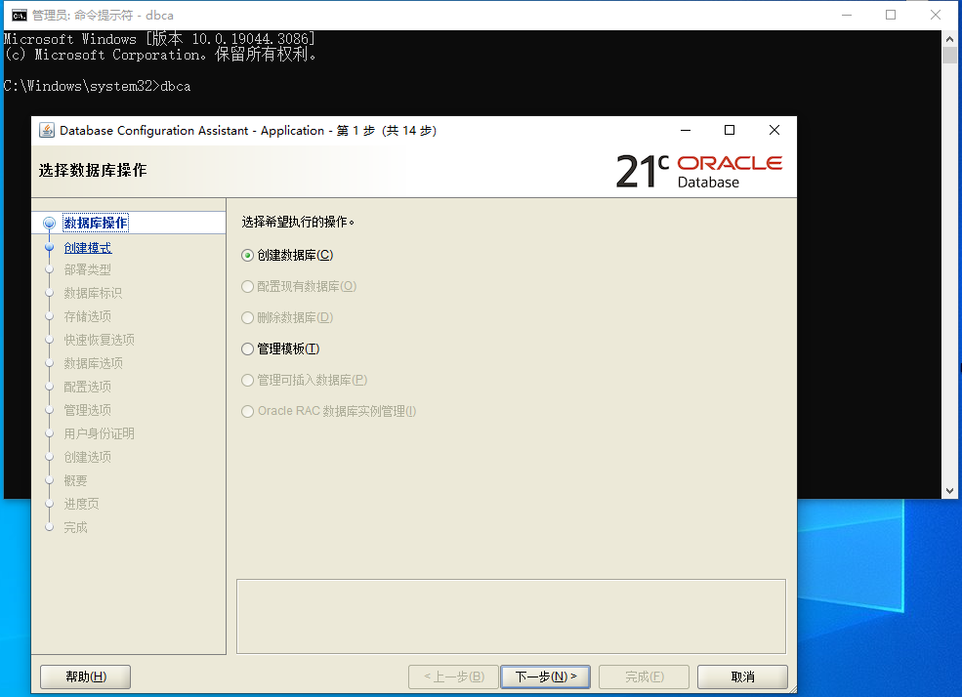
Task: Click the disabled < 上一步(B) button
Action: pos(453,676)
